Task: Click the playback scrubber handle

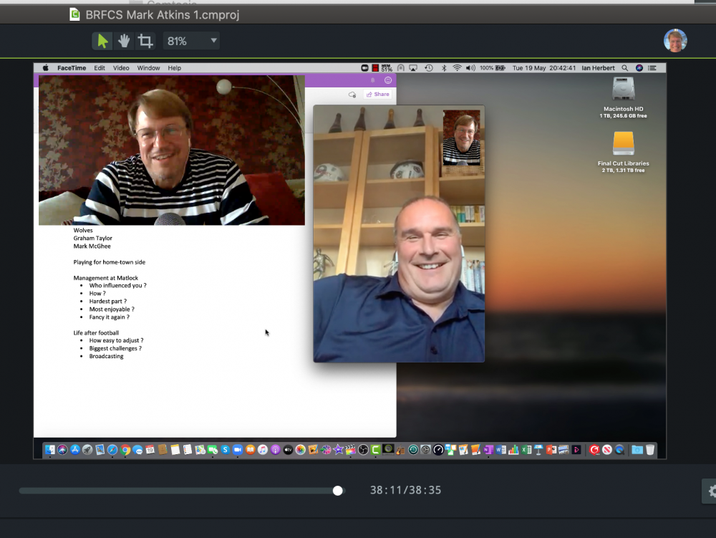Action: click(x=337, y=491)
